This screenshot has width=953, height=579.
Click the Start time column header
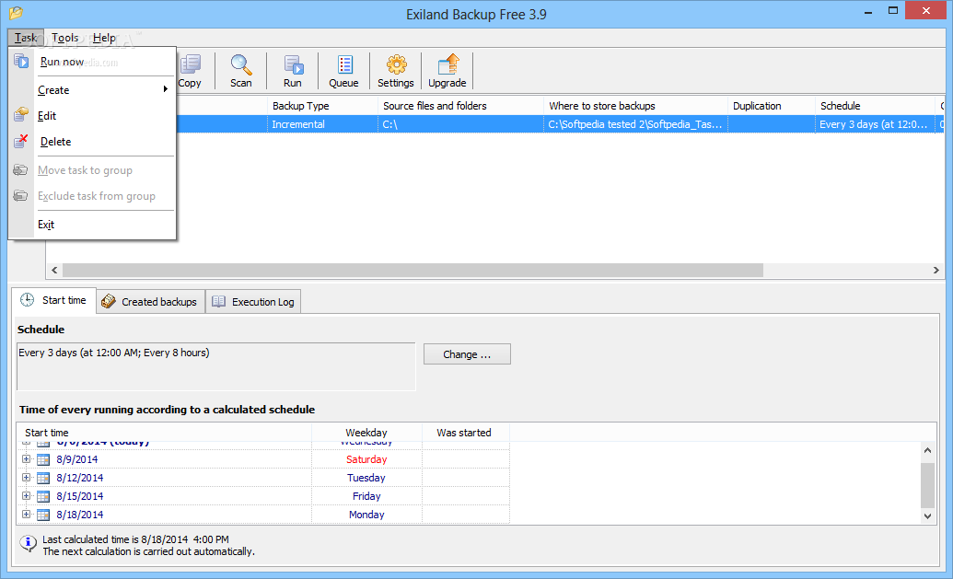click(x=164, y=433)
